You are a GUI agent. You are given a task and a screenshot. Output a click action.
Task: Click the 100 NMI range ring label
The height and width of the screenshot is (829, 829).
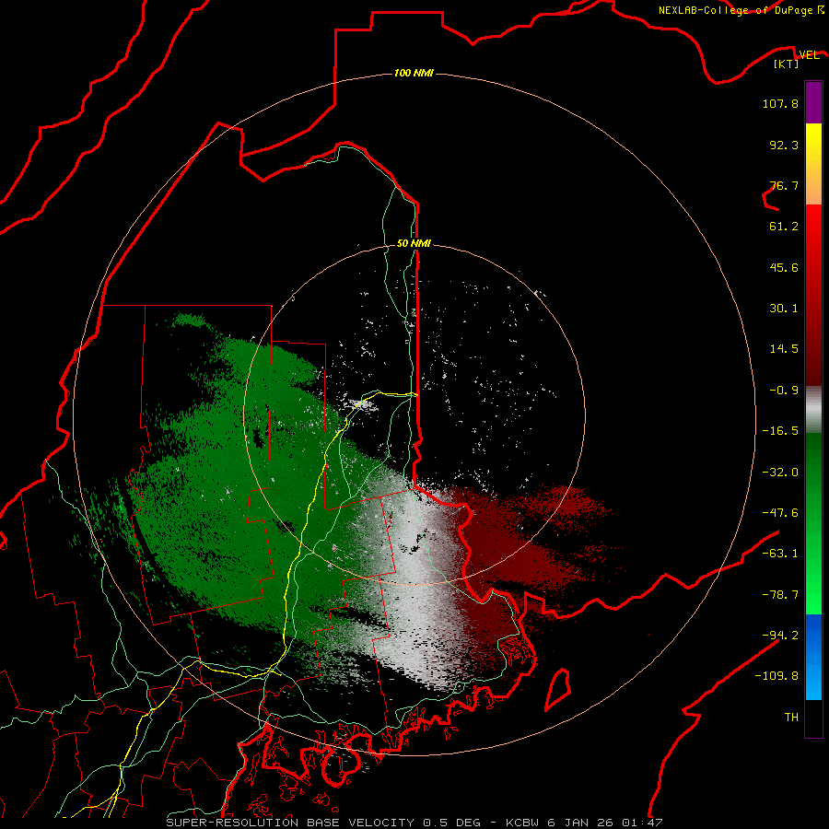(414, 73)
